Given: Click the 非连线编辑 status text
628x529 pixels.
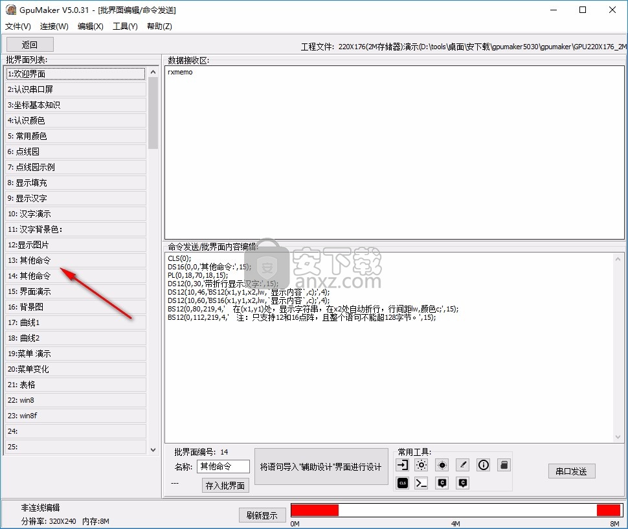Looking at the screenshot, I should pos(40,508).
